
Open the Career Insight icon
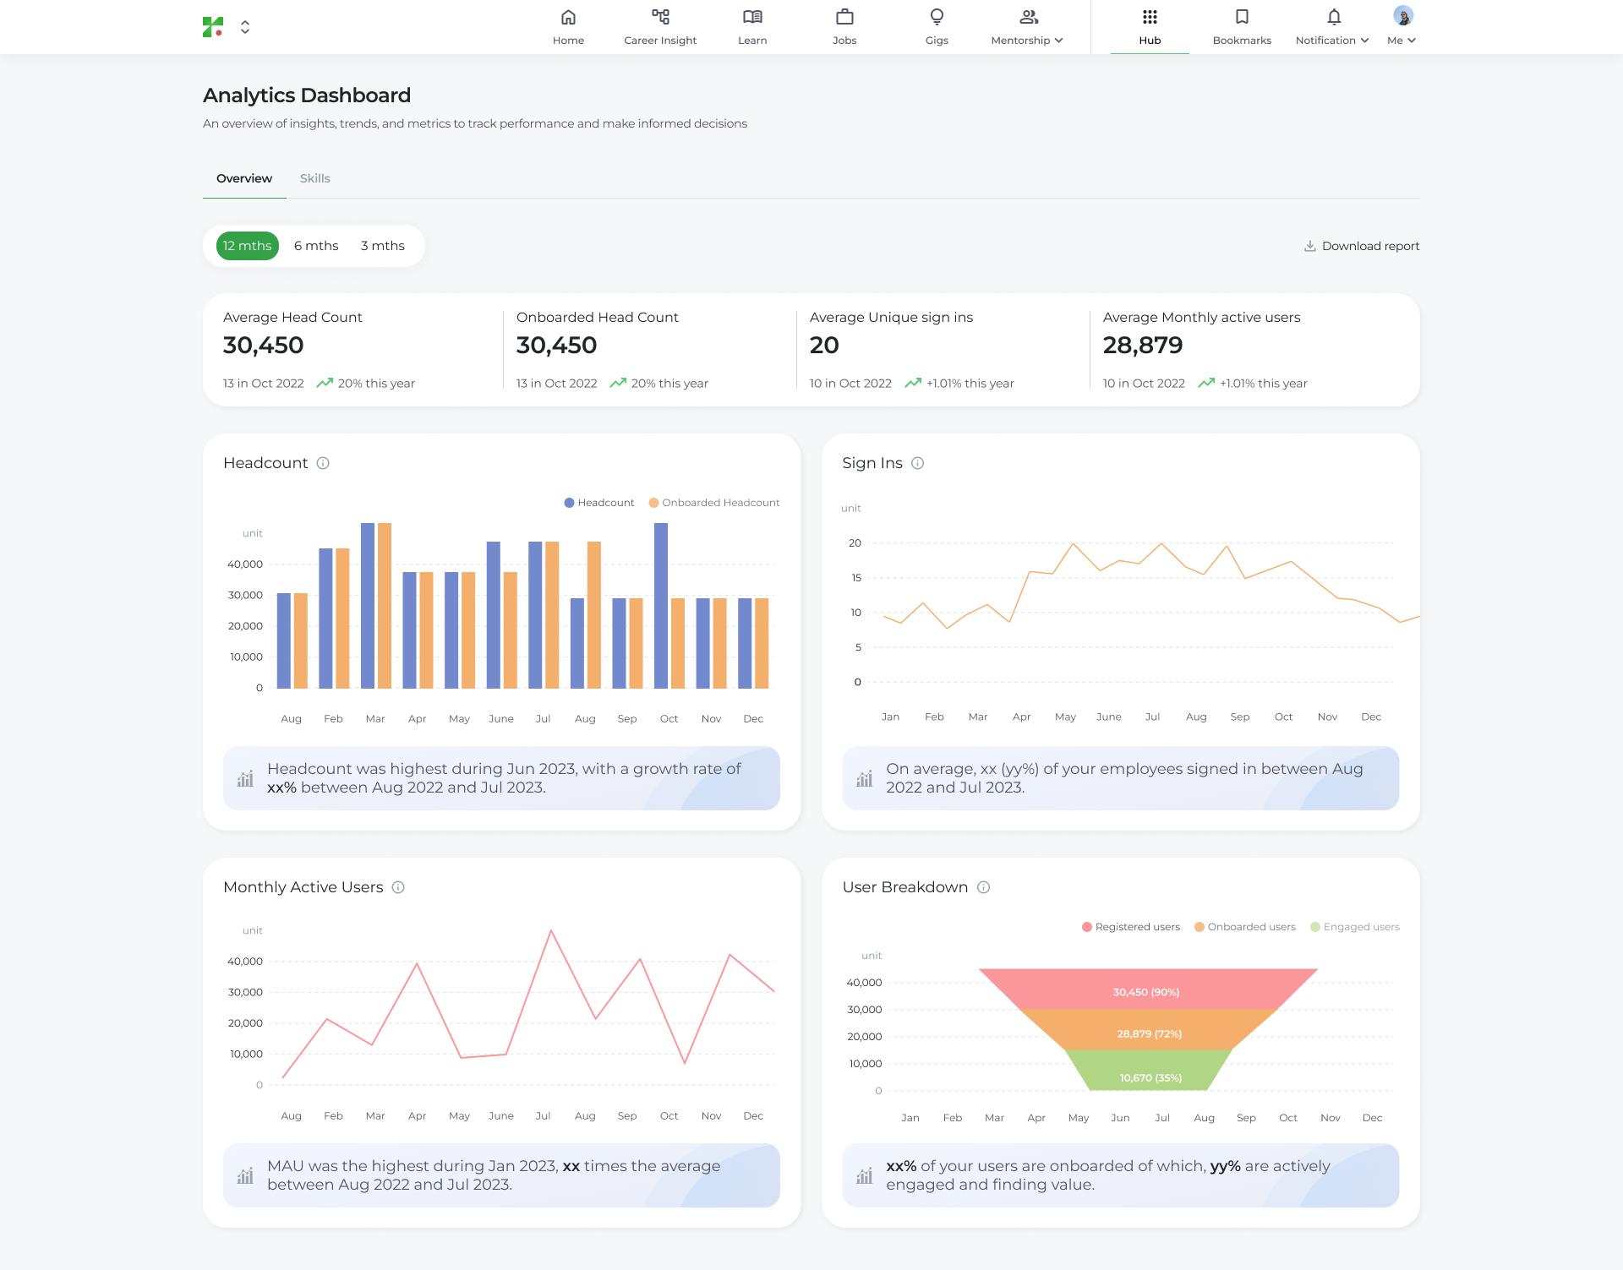point(660,18)
